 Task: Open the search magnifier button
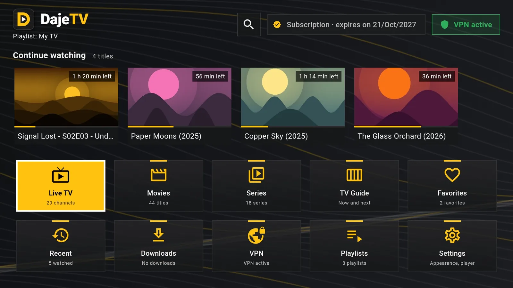pos(248,25)
